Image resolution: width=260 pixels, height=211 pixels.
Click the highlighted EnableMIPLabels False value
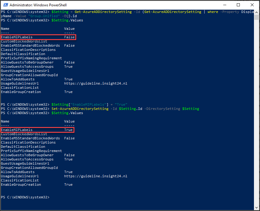69,37
